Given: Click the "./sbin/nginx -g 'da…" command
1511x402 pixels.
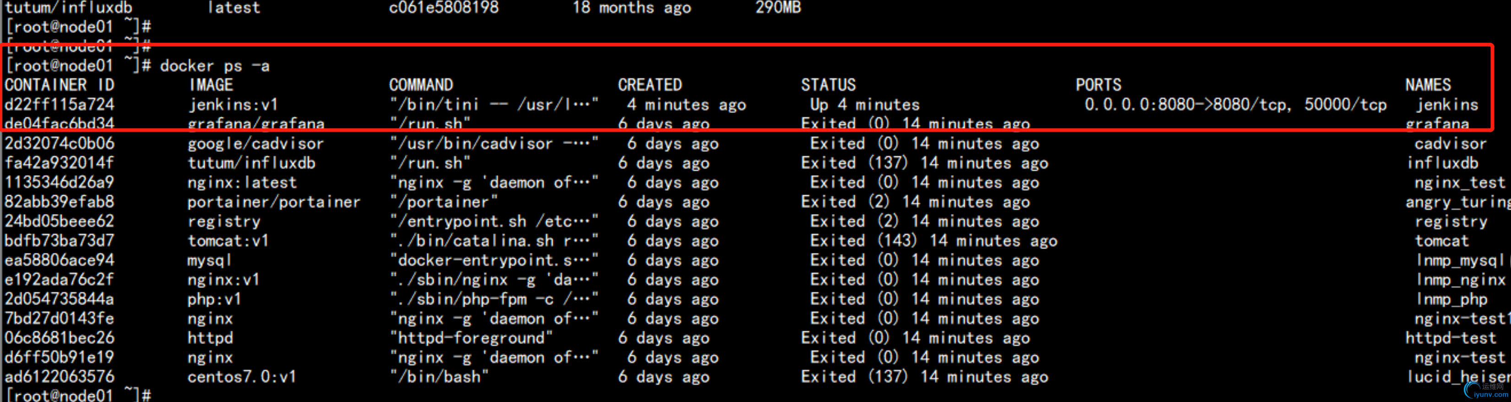Looking at the screenshot, I should click(x=494, y=279).
